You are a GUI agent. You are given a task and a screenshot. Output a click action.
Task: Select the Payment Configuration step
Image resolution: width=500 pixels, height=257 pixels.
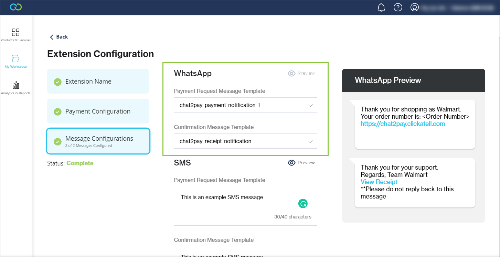[98, 111]
